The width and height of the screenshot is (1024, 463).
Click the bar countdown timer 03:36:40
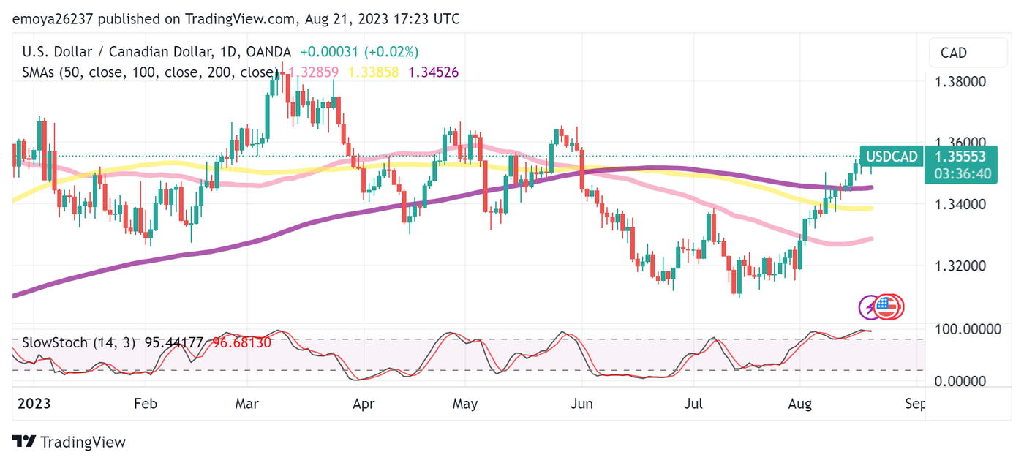960,173
